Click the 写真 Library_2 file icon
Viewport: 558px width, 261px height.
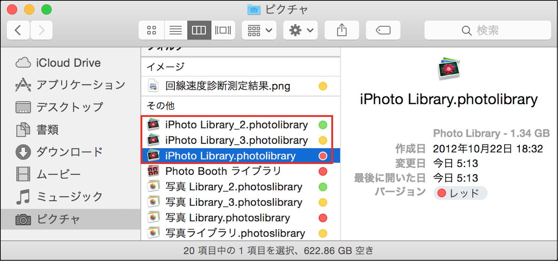153,187
